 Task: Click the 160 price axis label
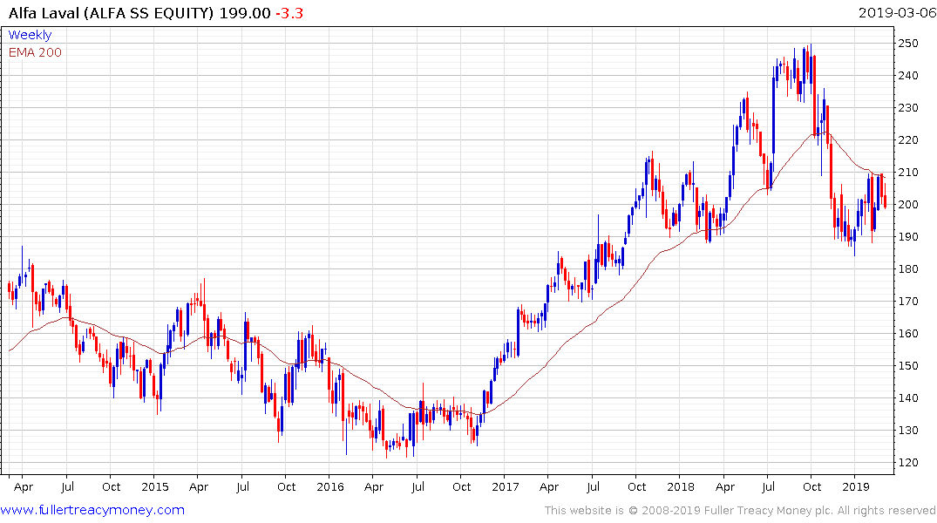(908, 334)
